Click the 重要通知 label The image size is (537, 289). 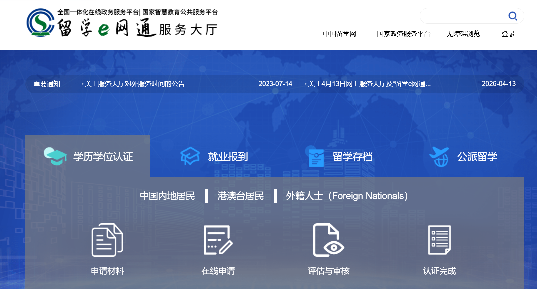click(47, 84)
